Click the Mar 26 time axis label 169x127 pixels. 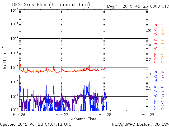click(19, 115)
